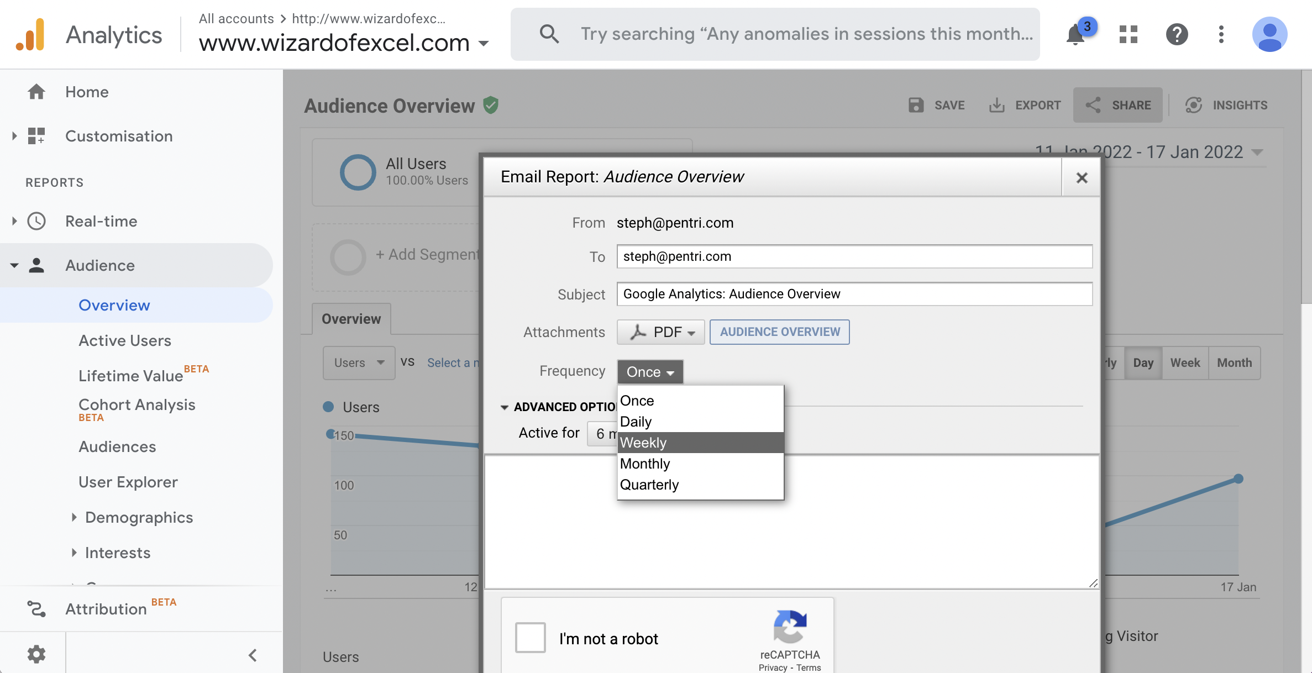Click the SHARE button

pos(1118,105)
